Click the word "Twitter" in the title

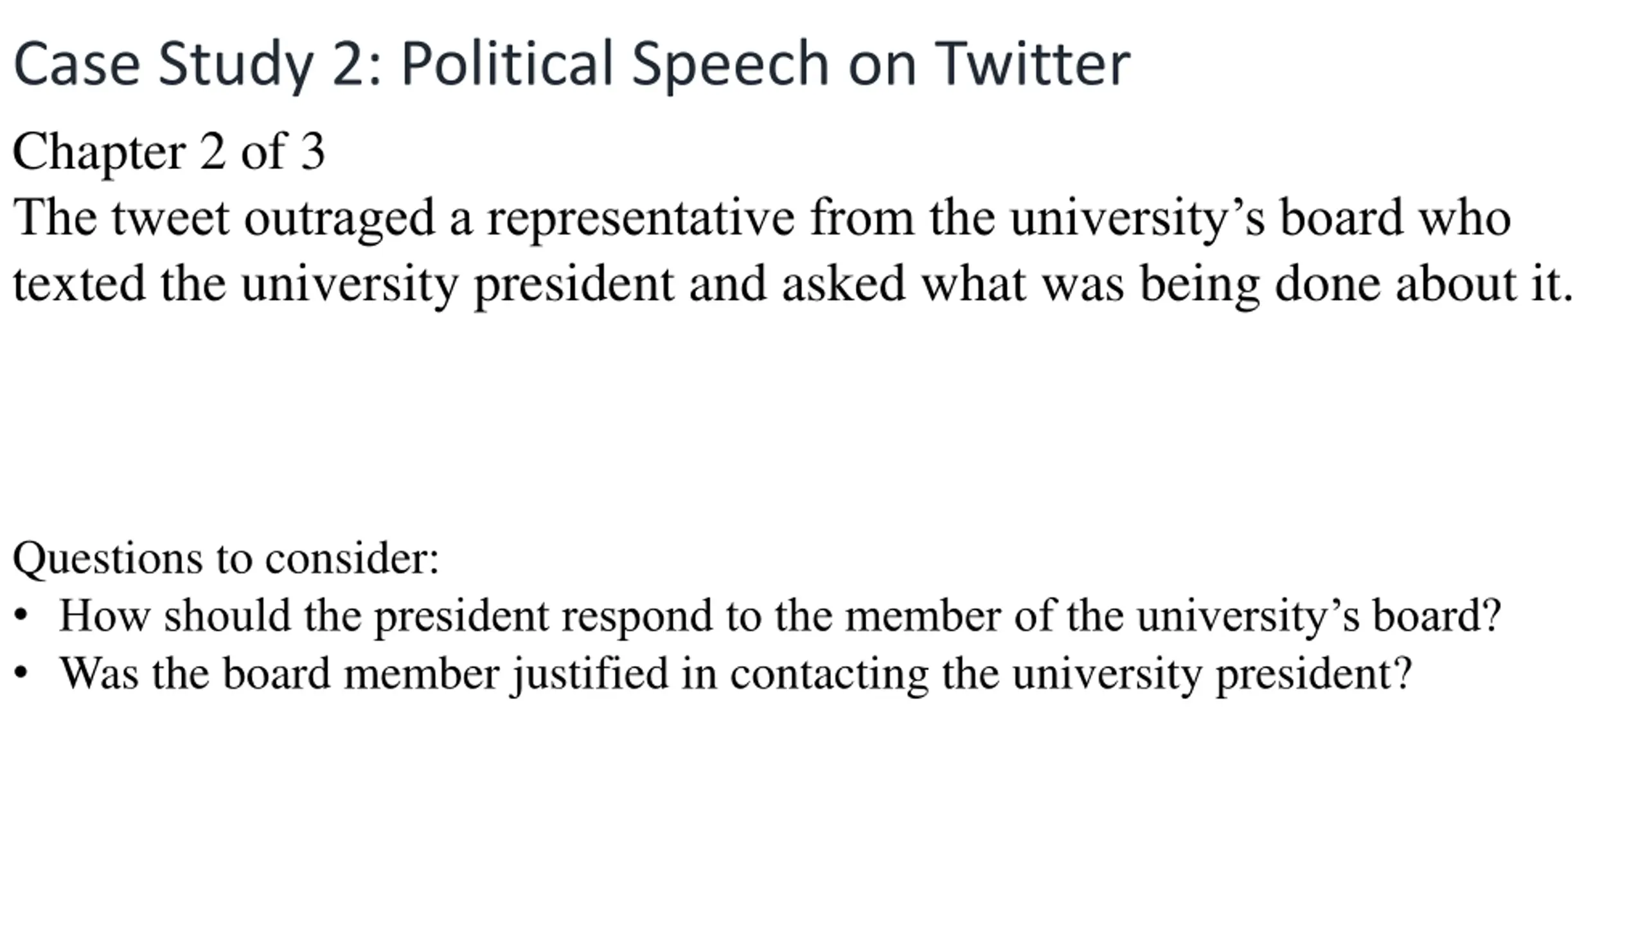point(1032,64)
